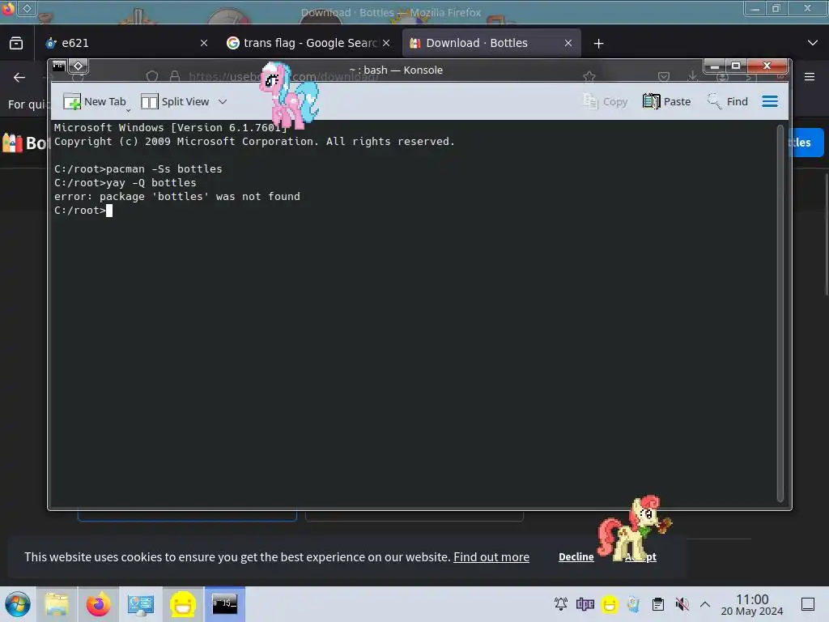Click the Konsole window menu icon
829x622 pixels.
[x=58, y=66]
